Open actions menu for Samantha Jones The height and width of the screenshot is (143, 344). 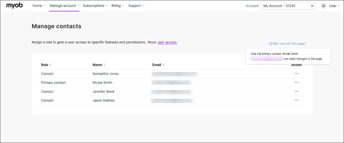297,74
